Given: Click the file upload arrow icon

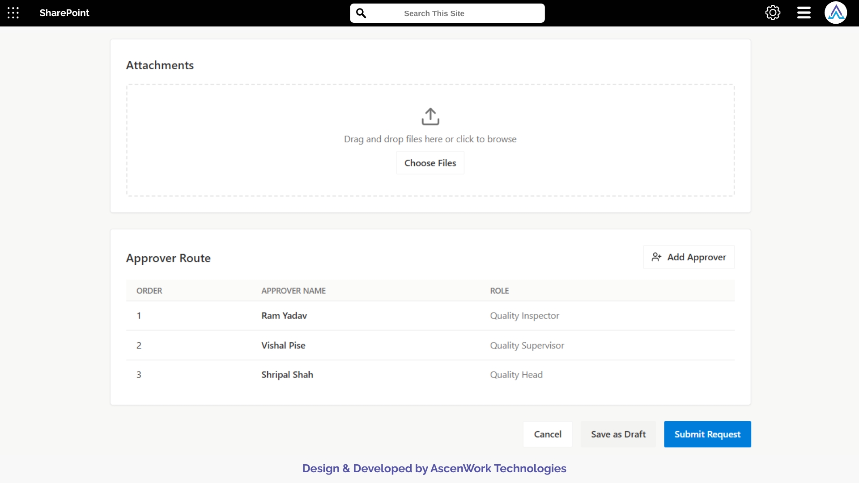Looking at the screenshot, I should pyautogui.click(x=430, y=116).
